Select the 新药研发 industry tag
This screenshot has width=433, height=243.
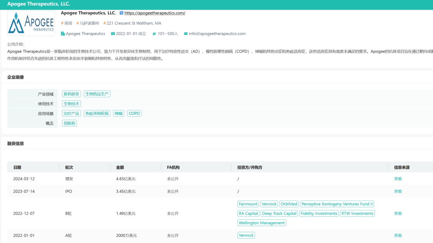(71, 94)
